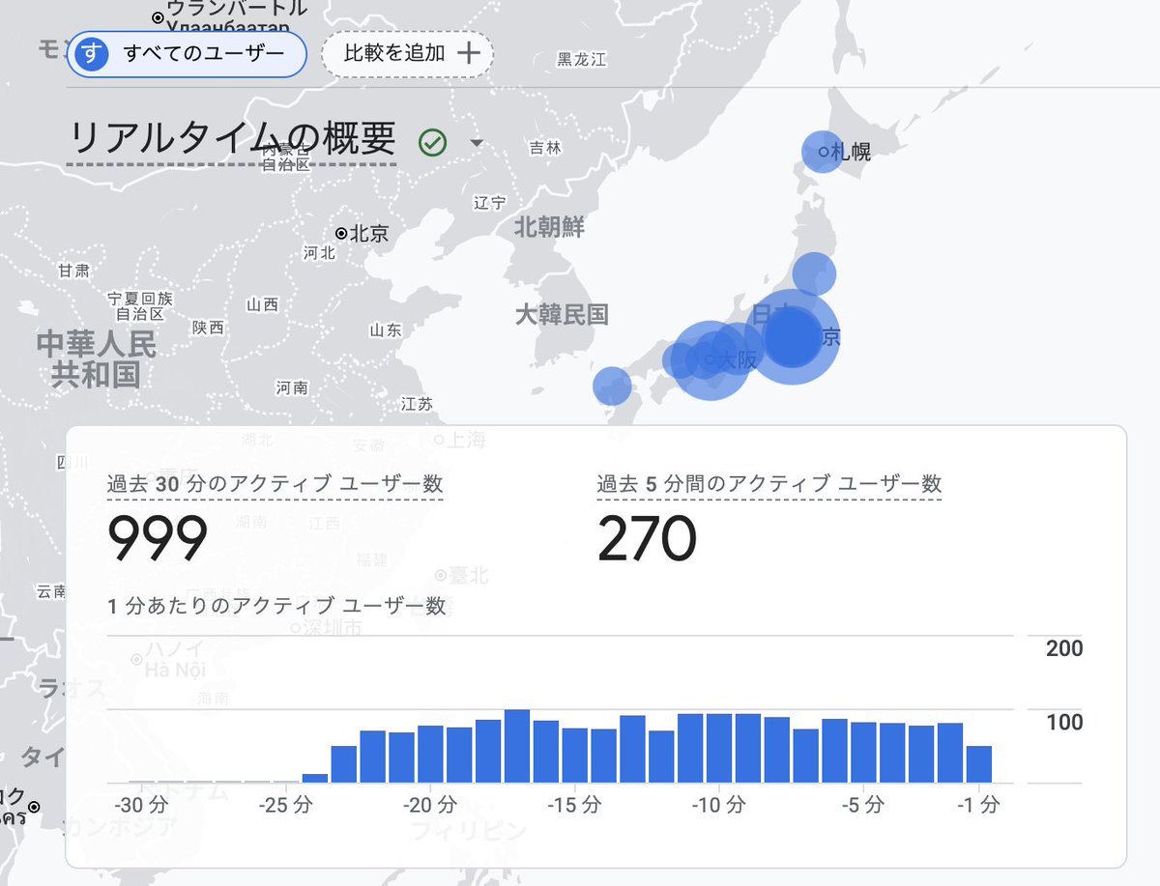Screen dimensions: 1160x886
Task: Click the large Tokyo user bubble
Action: tap(791, 336)
